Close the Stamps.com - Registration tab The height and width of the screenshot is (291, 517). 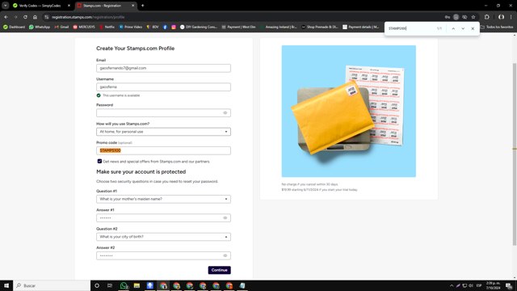point(132,6)
